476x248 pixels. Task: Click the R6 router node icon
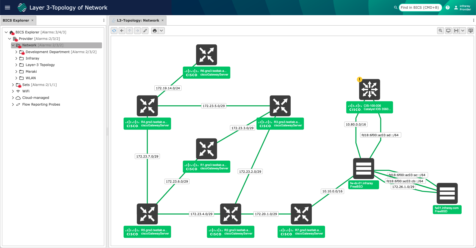[x=206, y=55]
